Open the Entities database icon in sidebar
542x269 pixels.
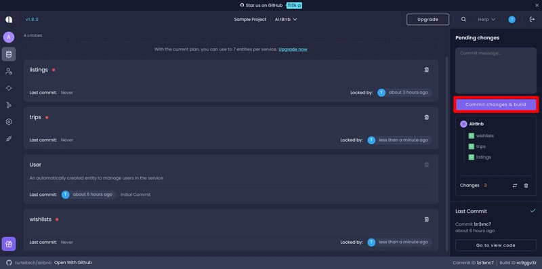tap(9, 54)
